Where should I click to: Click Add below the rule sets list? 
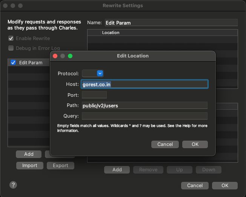pos(29,154)
